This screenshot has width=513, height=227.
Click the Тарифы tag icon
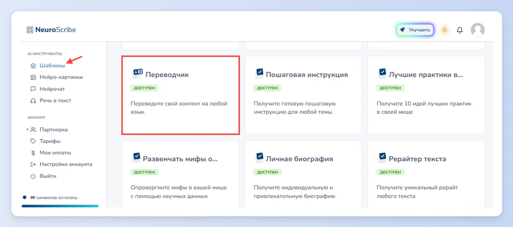[33, 141]
